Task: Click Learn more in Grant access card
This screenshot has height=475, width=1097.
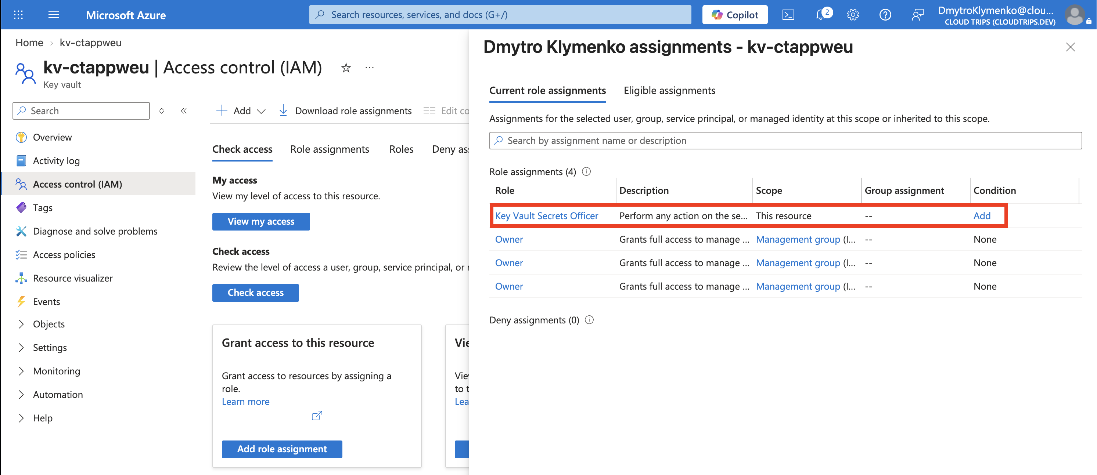Action: pyautogui.click(x=246, y=402)
